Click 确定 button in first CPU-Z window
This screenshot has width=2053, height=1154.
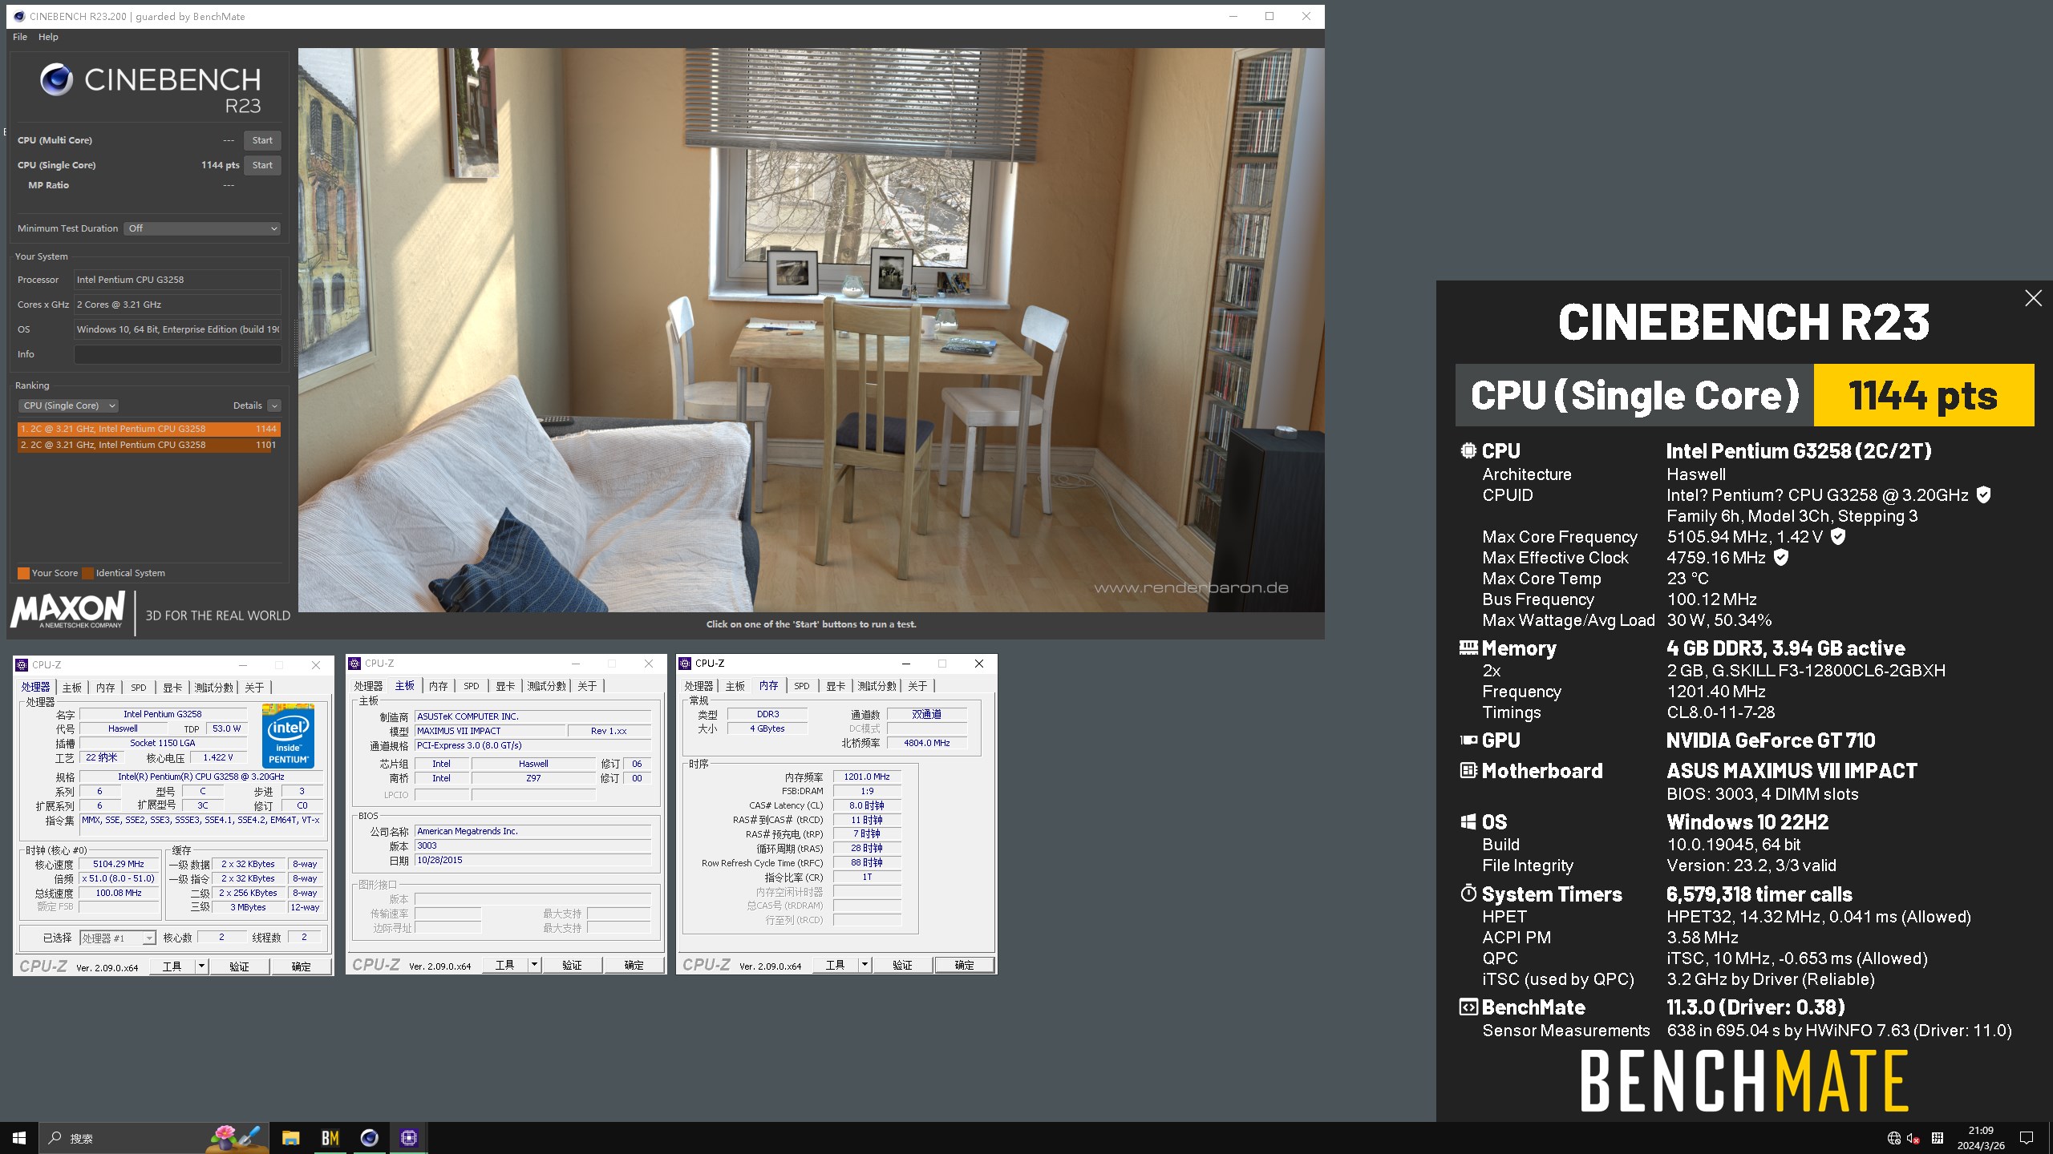click(x=301, y=966)
